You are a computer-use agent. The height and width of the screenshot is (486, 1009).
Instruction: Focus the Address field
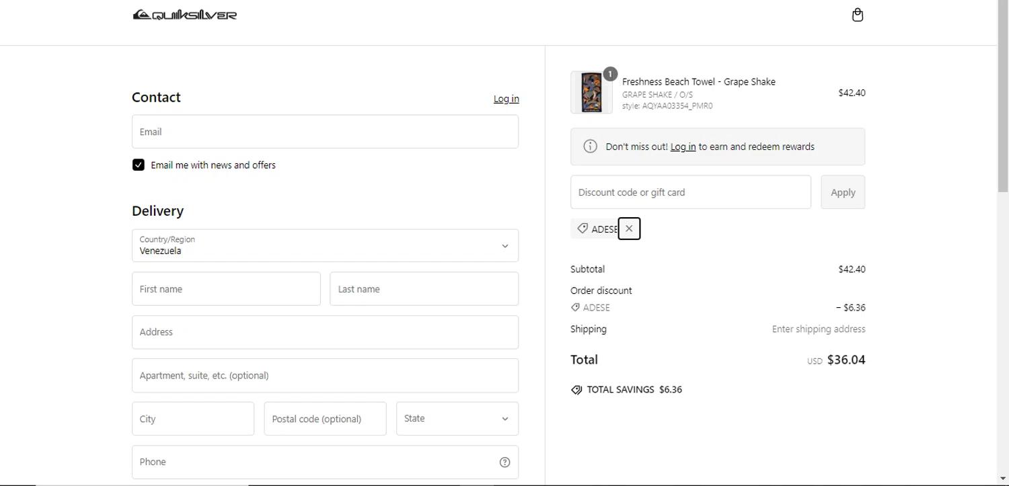pyautogui.click(x=325, y=332)
